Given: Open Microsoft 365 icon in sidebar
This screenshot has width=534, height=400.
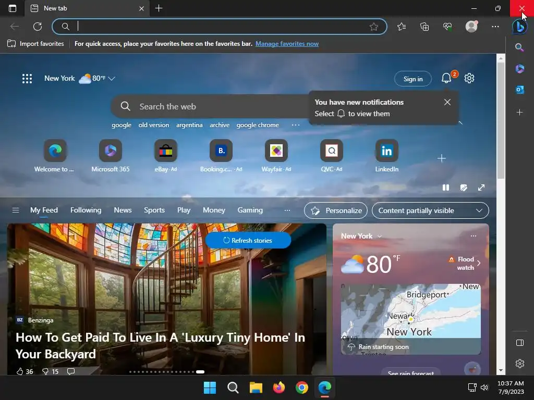Looking at the screenshot, I should point(520,69).
